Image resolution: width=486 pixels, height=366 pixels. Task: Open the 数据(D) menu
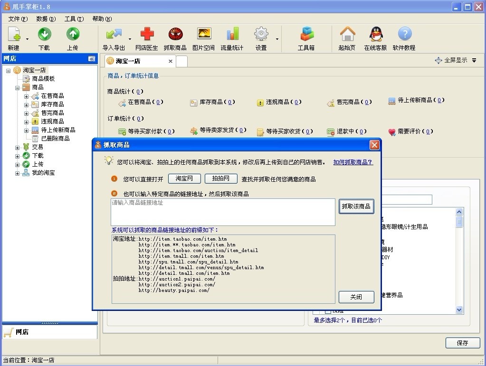coord(46,19)
